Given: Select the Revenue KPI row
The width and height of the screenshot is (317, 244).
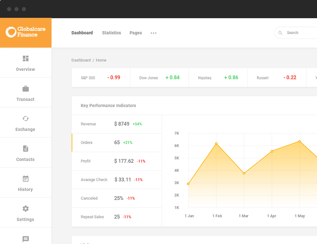Looking at the screenshot, I should (117, 124).
